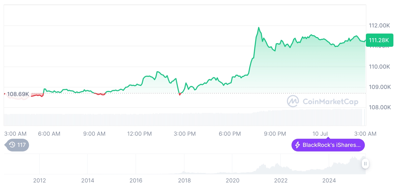Click the CoinMarketCap watermark text
Screen dimensions: 399x186
tap(330, 102)
